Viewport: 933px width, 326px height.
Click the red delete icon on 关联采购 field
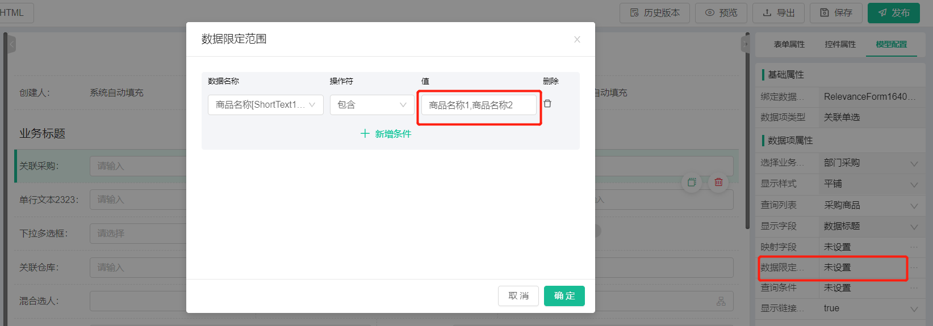(x=718, y=182)
